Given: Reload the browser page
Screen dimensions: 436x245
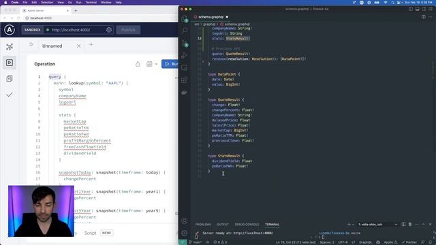Looking at the screenshot, I should (18, 18).
